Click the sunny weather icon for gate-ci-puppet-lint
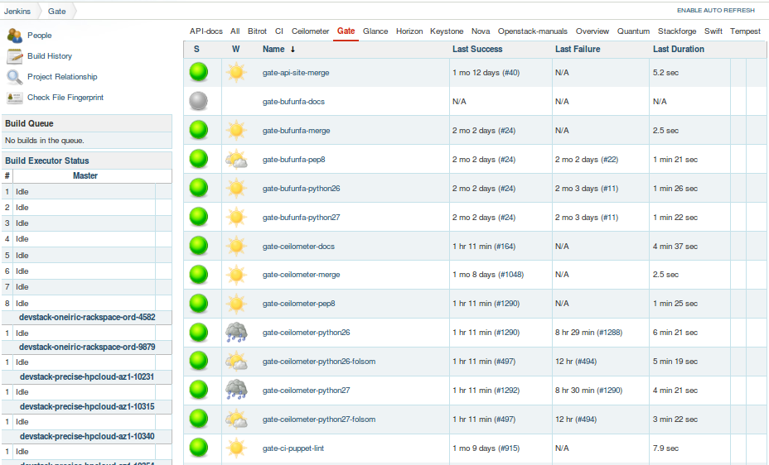 pyautogui.click(x=236, y=448)
